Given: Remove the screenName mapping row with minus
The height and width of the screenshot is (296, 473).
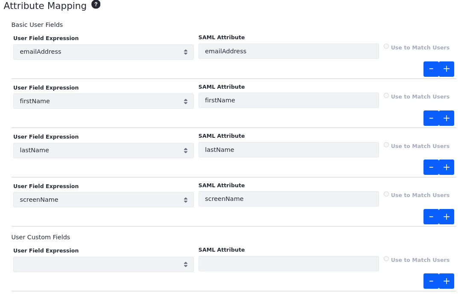Looking at the screenshot, I should point(431,217).
